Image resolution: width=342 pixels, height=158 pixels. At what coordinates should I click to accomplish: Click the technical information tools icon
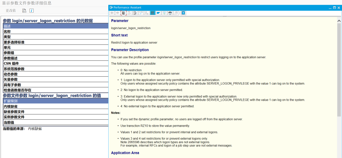click(129, 13)
